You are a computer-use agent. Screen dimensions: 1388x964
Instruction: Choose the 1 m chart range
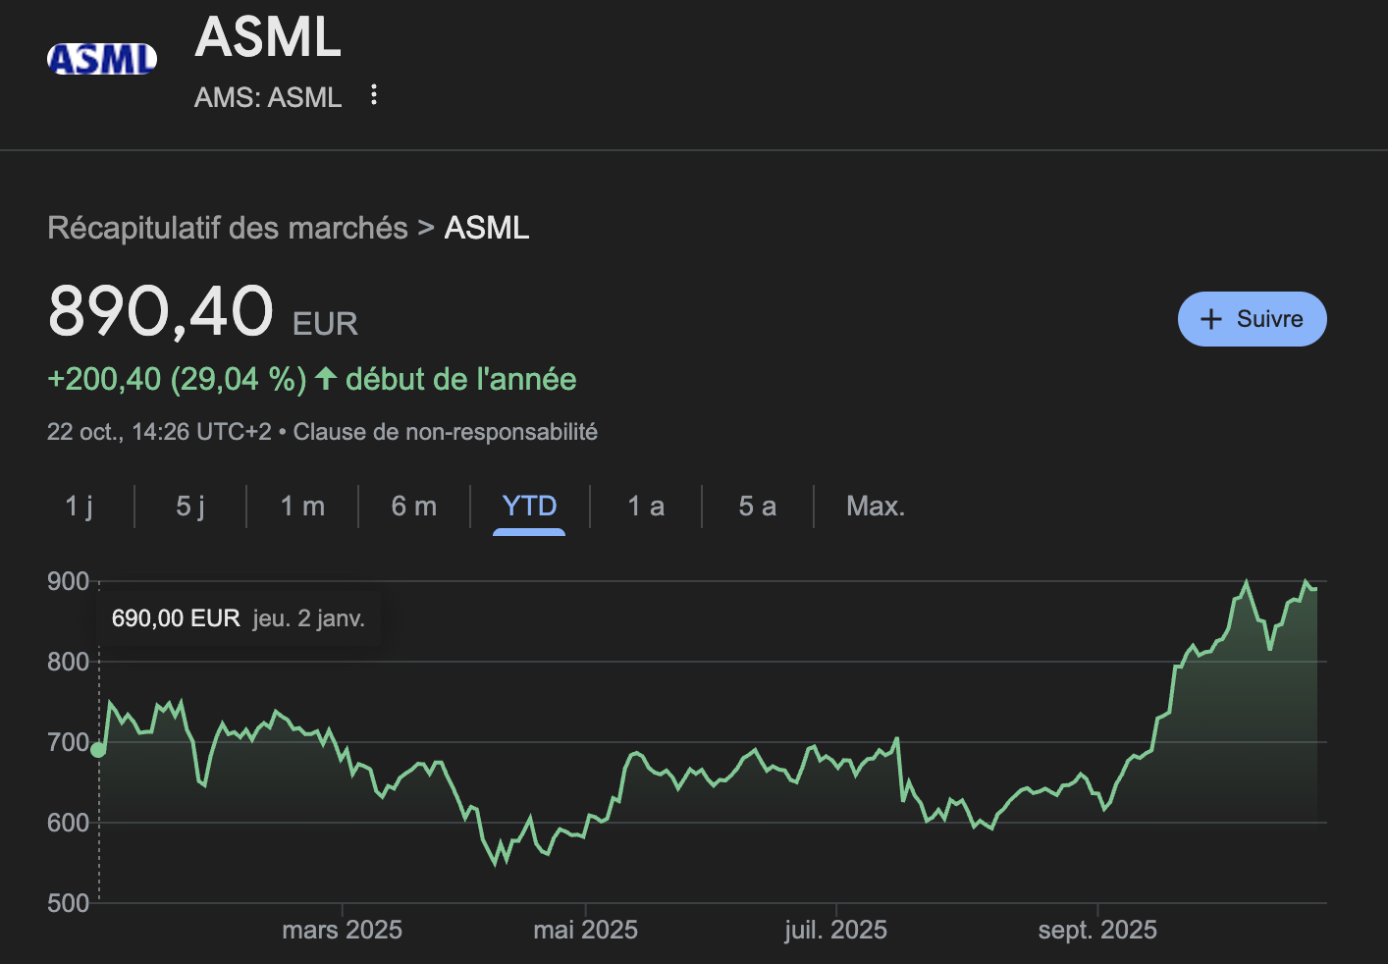click(x=302, y=507)
